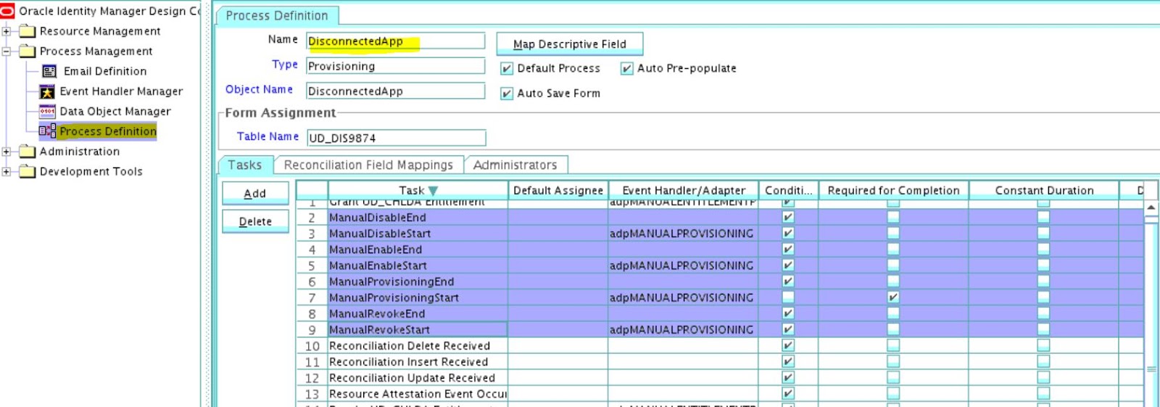
Task: Collapse the Process Management node
Action: click(7, 52)
